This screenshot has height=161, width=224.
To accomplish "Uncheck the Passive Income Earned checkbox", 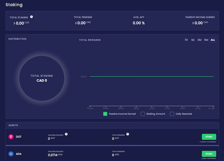I will (105, 114).
